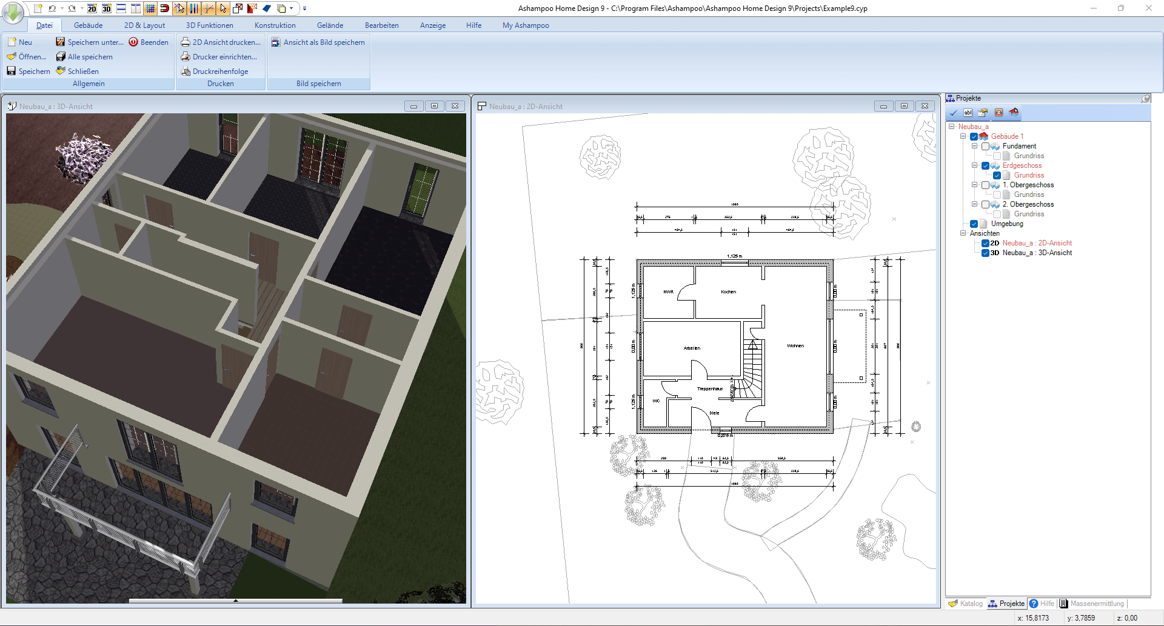Image resolution: width=1164 pixels, height=626 pixels.
Task: Toggle the Umgebung visibility checkbox
Action: [x=975, y=224]
